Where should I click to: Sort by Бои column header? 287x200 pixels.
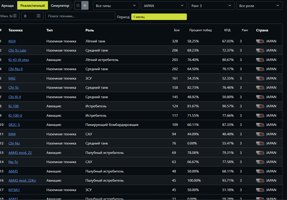pos(177,30)
